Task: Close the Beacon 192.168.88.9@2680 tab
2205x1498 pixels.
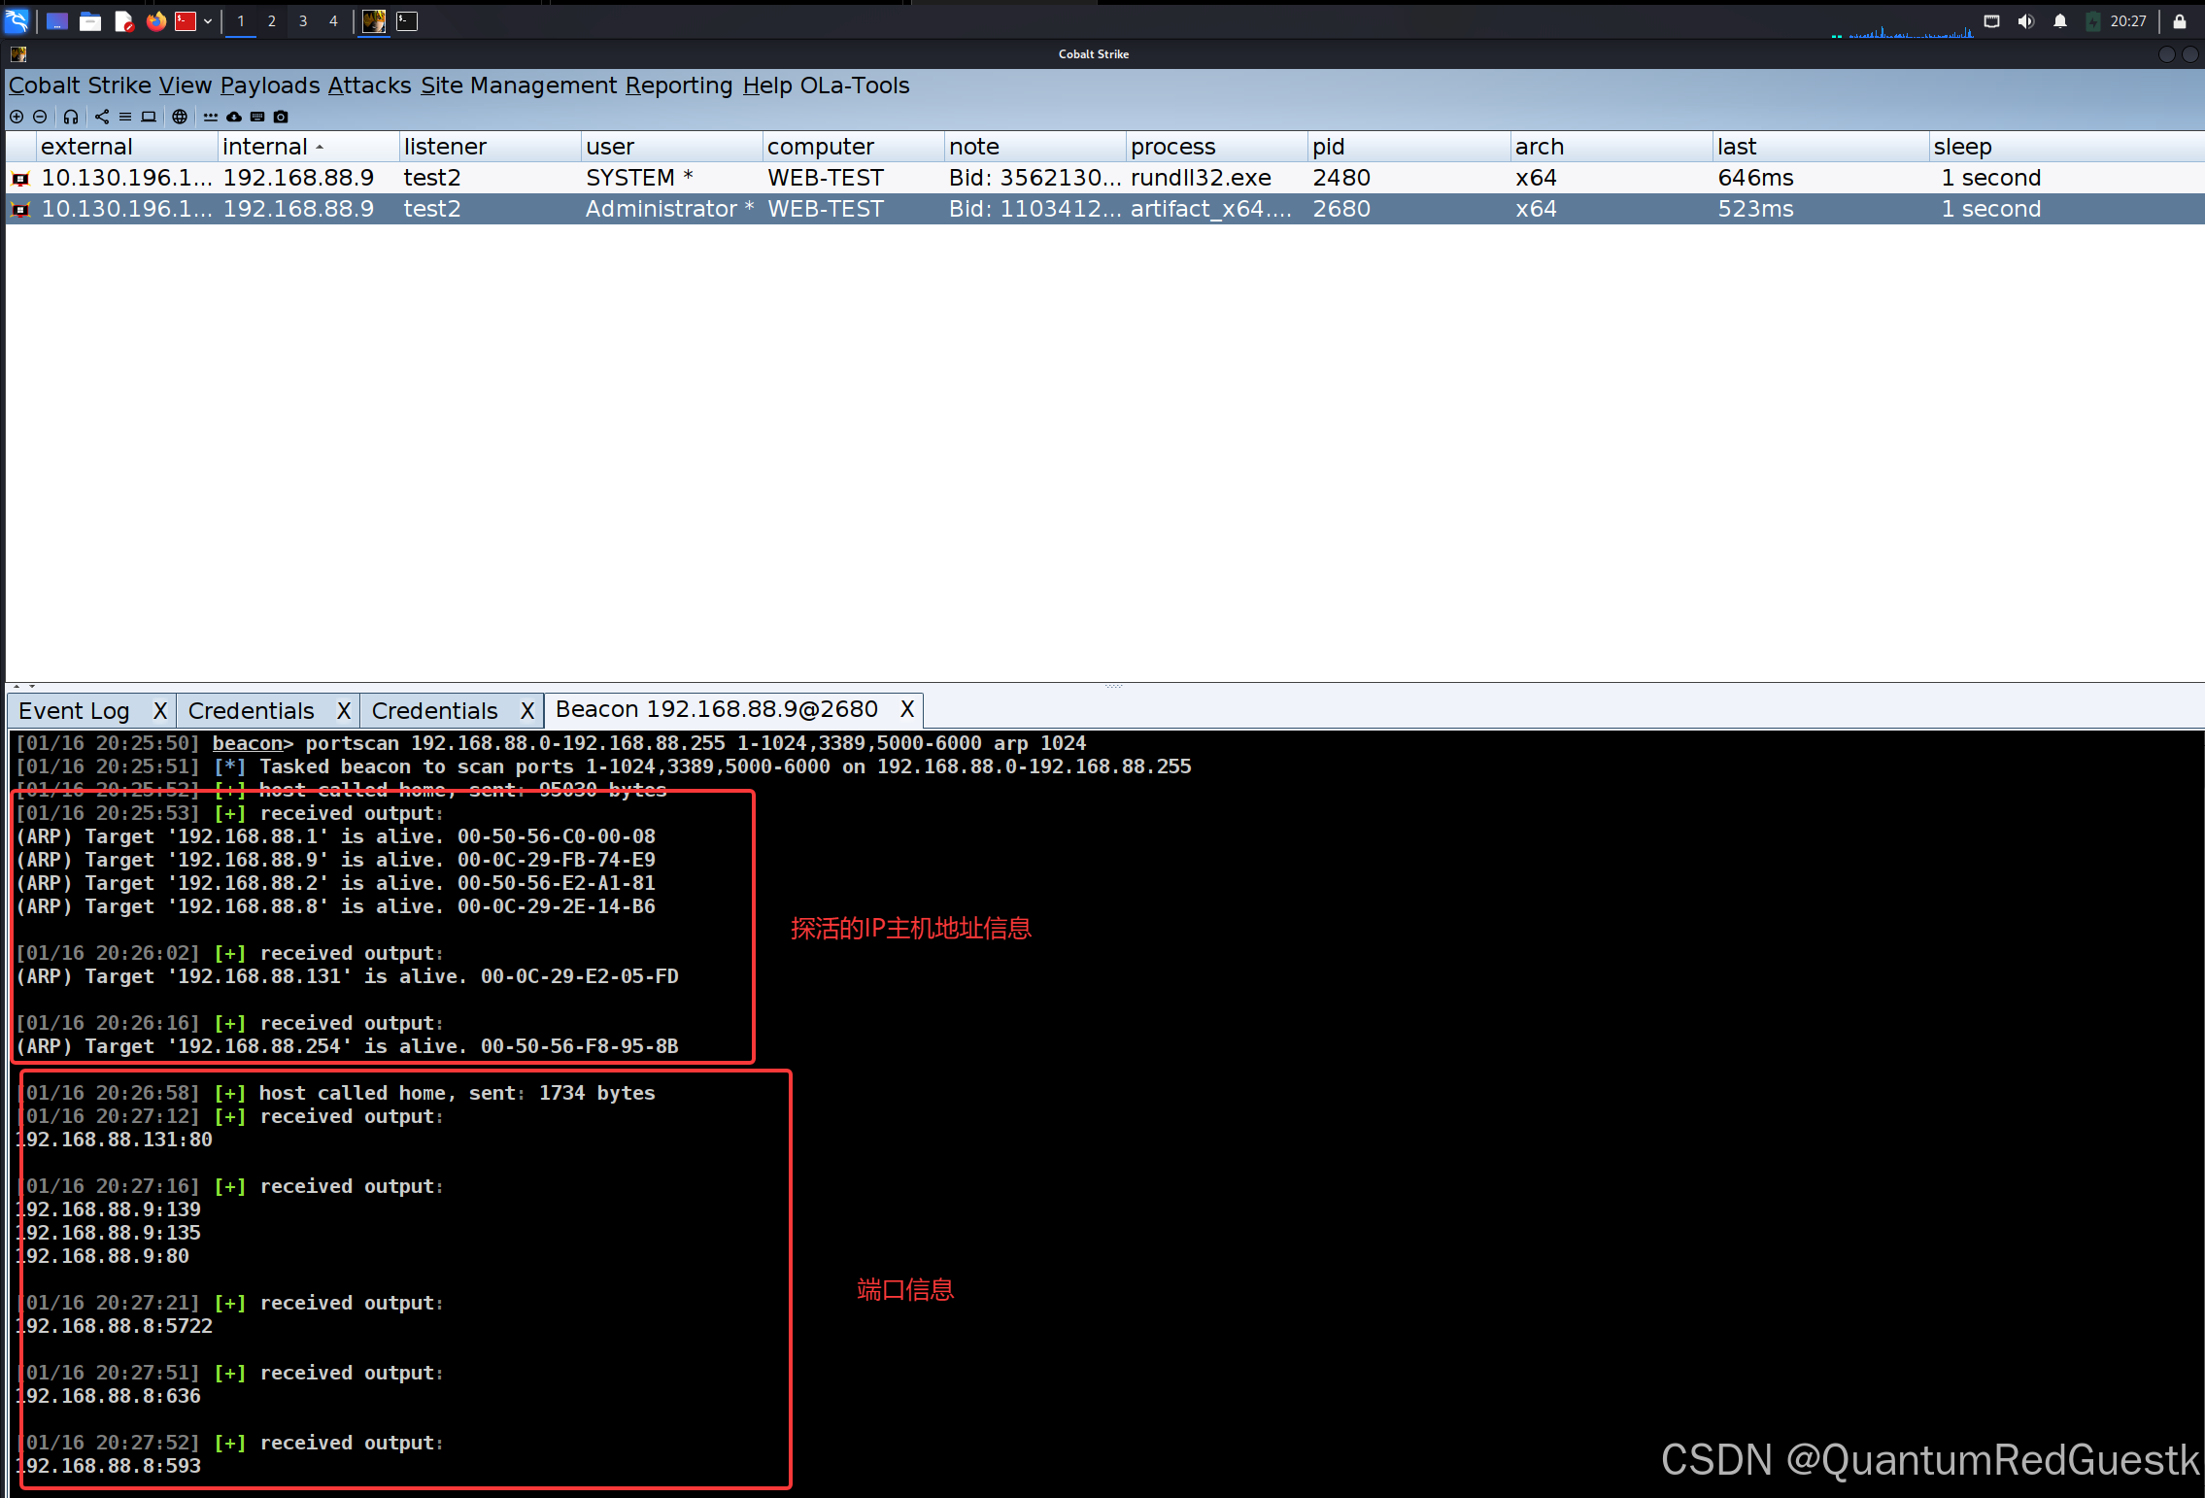Action: click(x=906, y=710)
